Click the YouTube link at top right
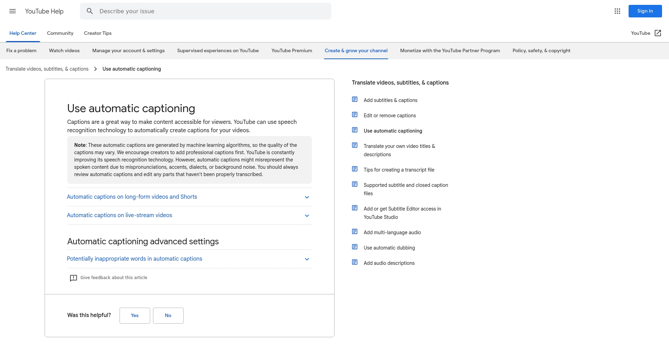 pyautogui.click(x=640, y=33)
